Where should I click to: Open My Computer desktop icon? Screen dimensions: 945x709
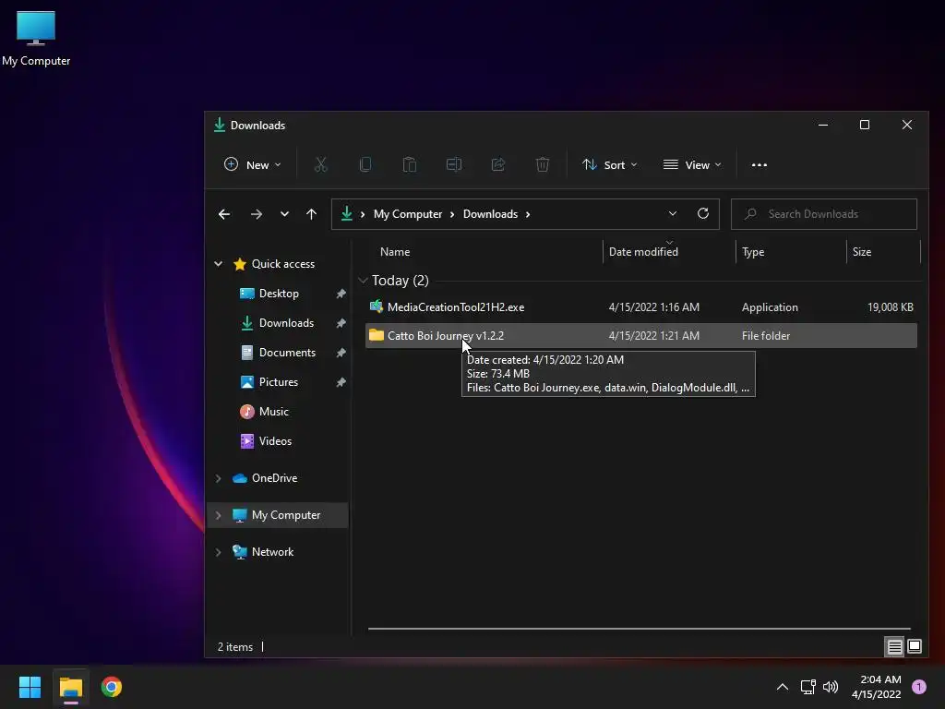coord(36,39)
